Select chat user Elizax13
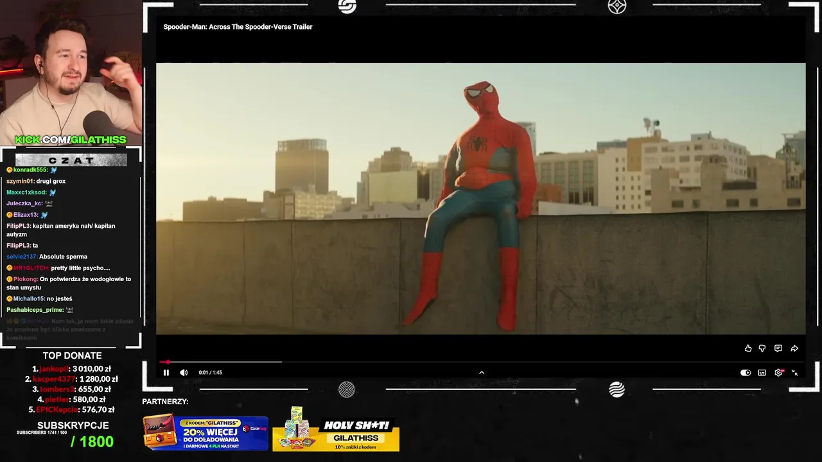Viewport: 822px width, 462px height. click(26, 215)
